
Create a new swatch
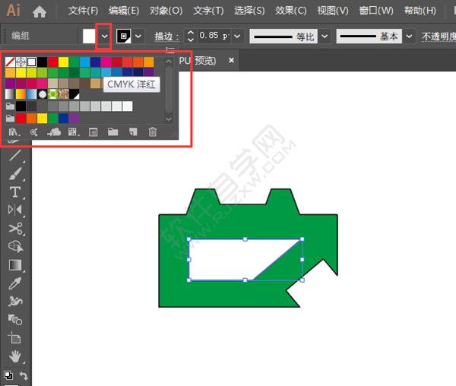tap(133, 132)
